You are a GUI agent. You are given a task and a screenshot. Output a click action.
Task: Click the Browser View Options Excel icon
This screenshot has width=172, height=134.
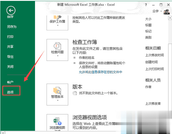tap(57, 121)
